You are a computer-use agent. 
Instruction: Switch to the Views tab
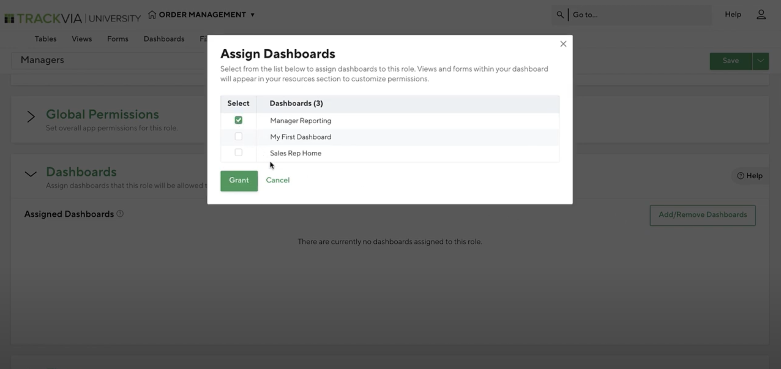click(82, 39)
